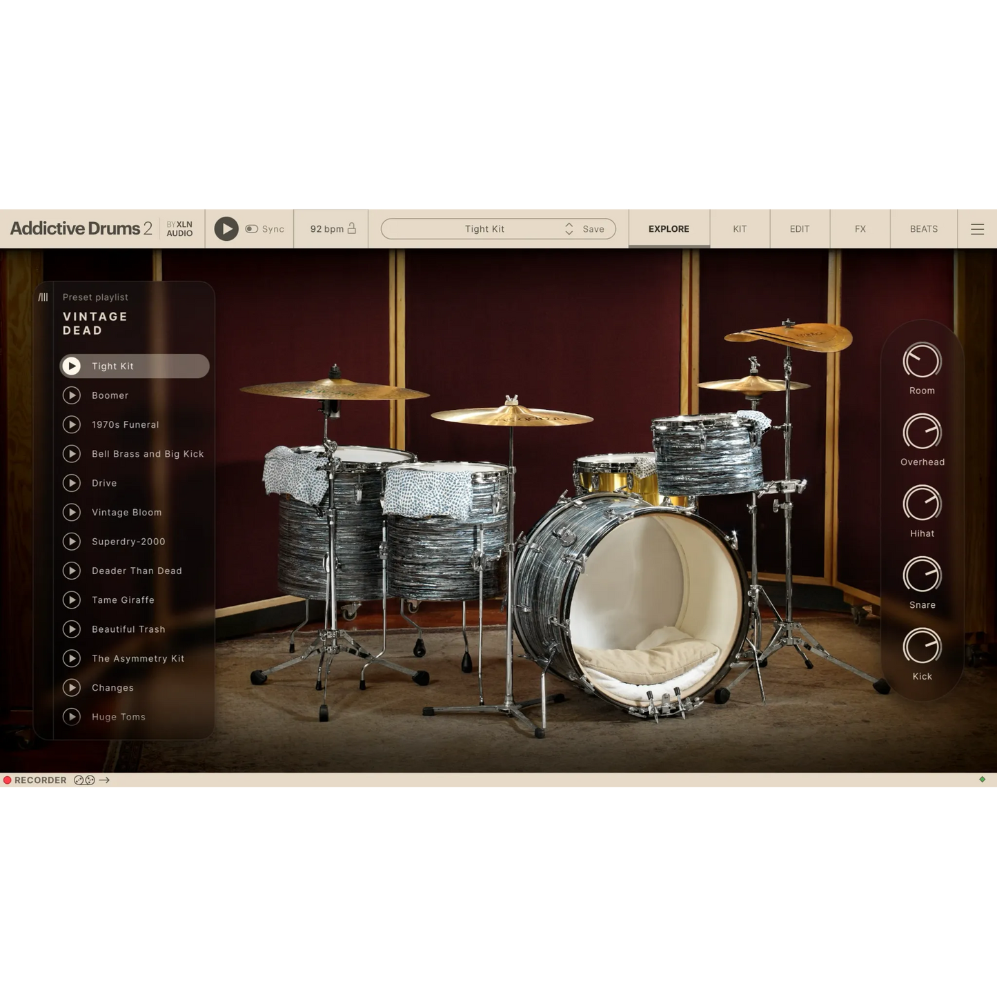
Task: Open the Tight Kit preset selector
Action: click(484, 229)
